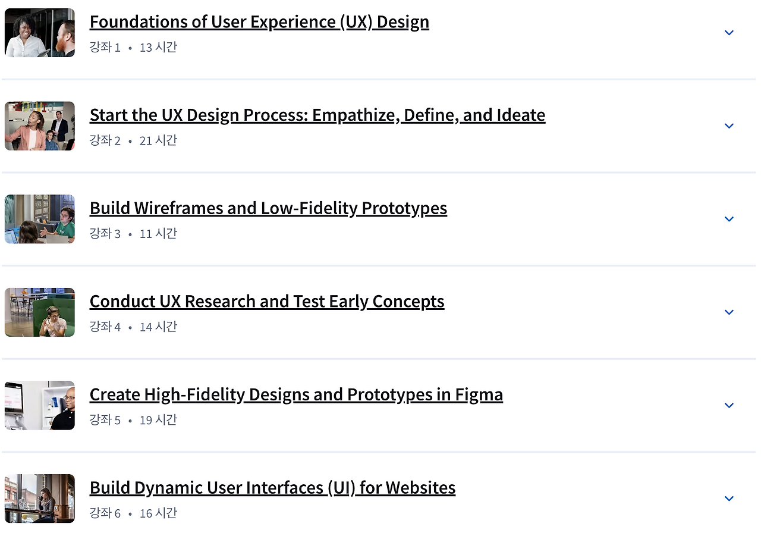
Task: Click the thumbnail for course 2 (강좌 2)
Action: 40,126
